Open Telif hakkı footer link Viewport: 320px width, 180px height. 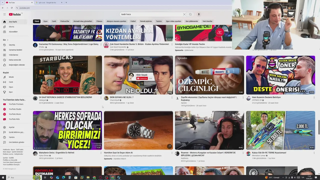pyautogui.click(x=19, y=149)
